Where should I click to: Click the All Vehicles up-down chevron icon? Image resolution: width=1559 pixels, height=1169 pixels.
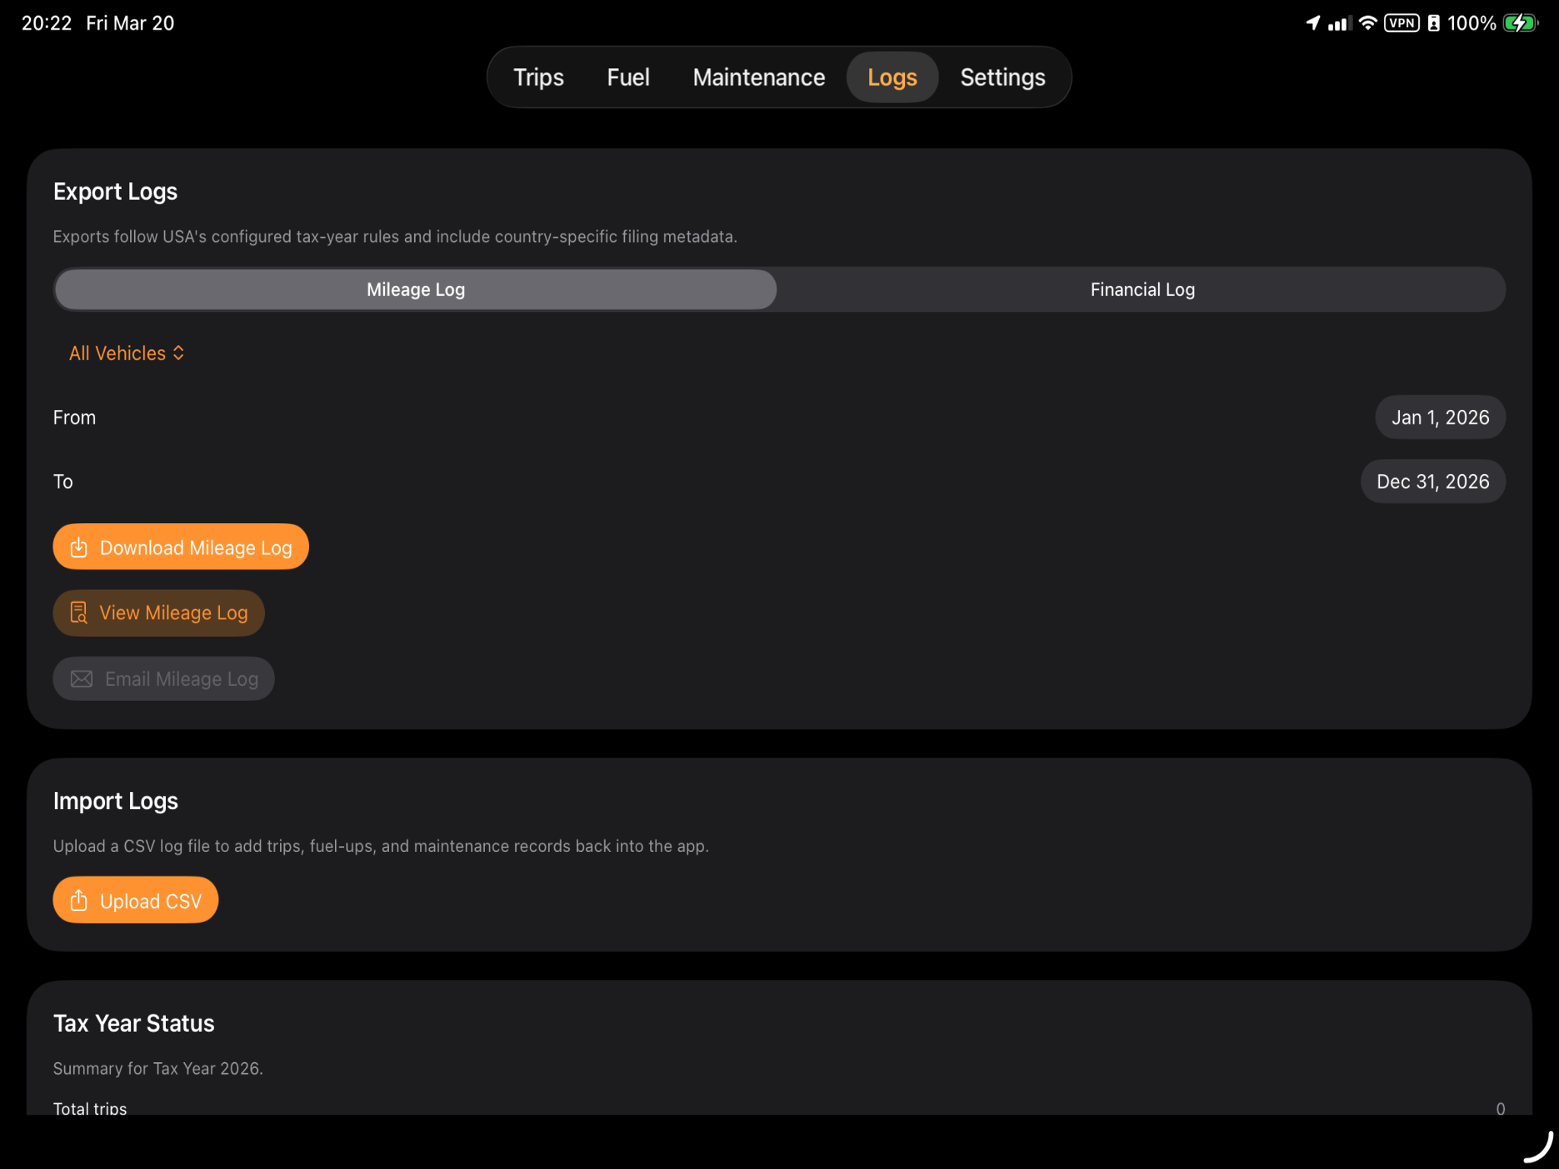pyautogui.click(x=178, y=353)
